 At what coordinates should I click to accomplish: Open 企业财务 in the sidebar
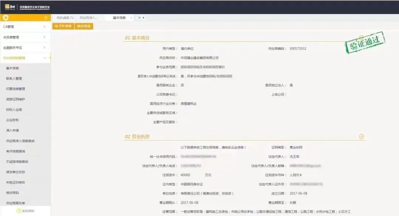click(13, 120)
